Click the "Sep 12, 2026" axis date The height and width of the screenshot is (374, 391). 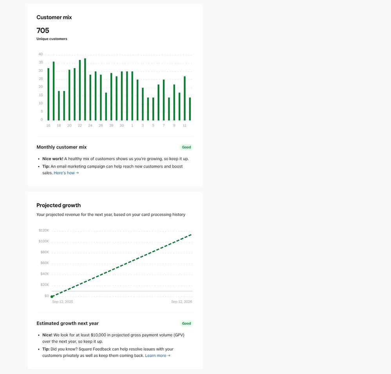pyautogui.click(x=182, y=302)
